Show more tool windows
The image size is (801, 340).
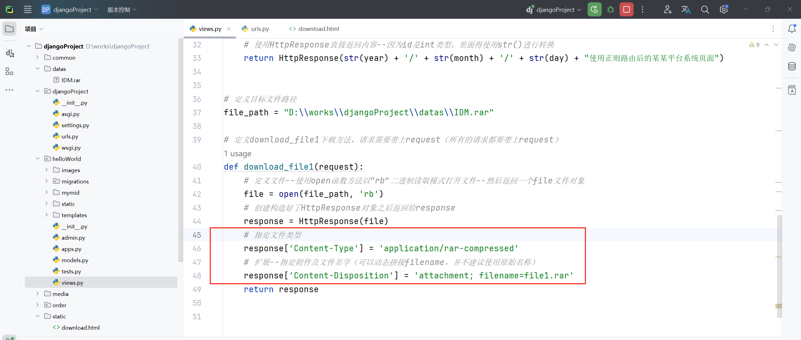click(x=9, y=90)
